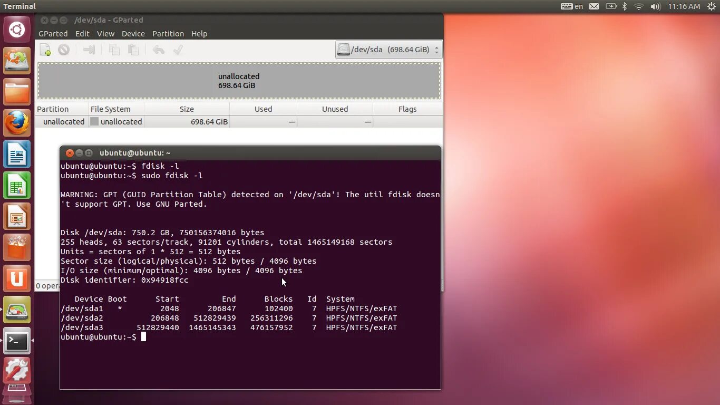
Task: Click the /dev/sda1 row in terminal
Action: 229,308
